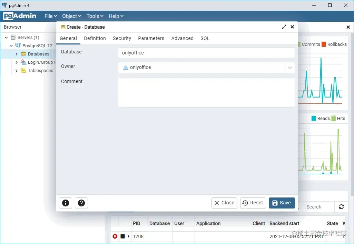Click the Comment text area
Image resolution: width=354 pixels, height=244 pixels.
(x=206, y=92)
